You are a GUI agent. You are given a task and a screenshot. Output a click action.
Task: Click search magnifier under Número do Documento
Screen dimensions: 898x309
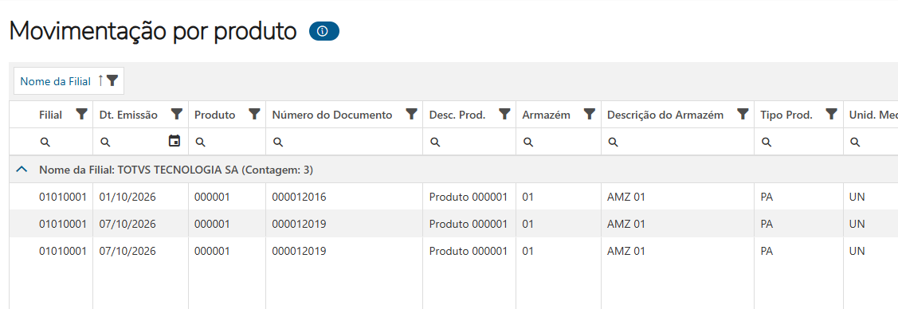click(x=278, y=142)
